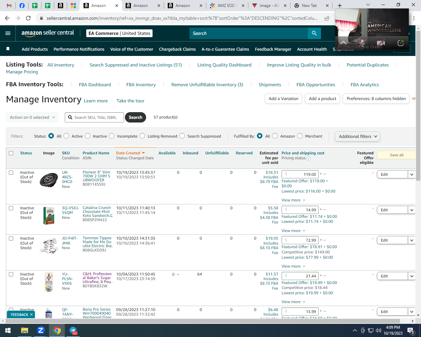421x337 pixels.
Task: Click the Add a Variation button
Action: tap(284, 99)
